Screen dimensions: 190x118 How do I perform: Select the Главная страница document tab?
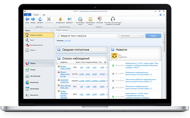click(62, 30)
